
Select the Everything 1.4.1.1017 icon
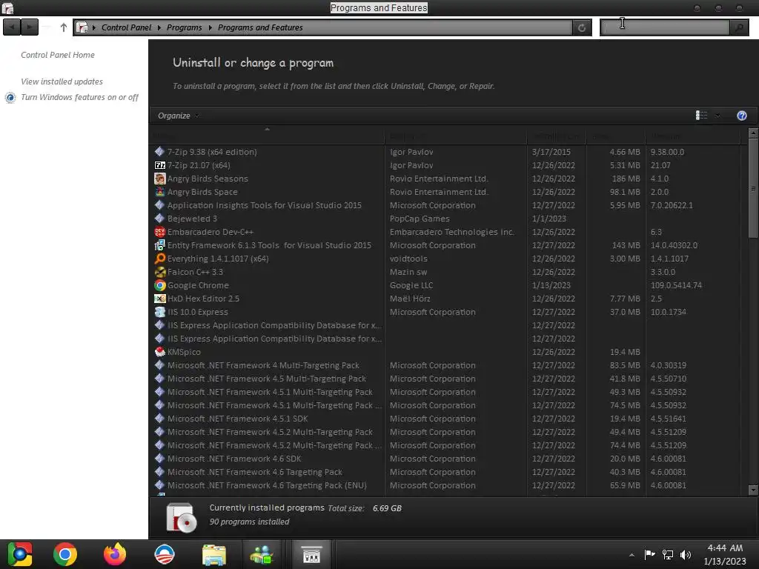point(160,259)
